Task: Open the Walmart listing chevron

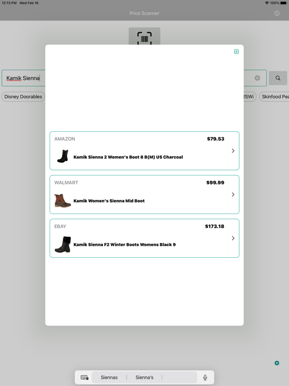Action: pyautogui.click(x=233, y=195)
